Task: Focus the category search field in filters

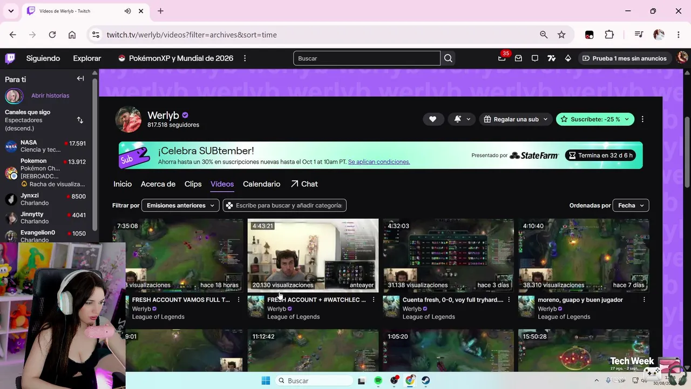Action: 284,205
